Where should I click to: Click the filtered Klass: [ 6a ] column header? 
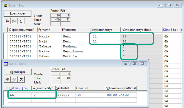171,30
